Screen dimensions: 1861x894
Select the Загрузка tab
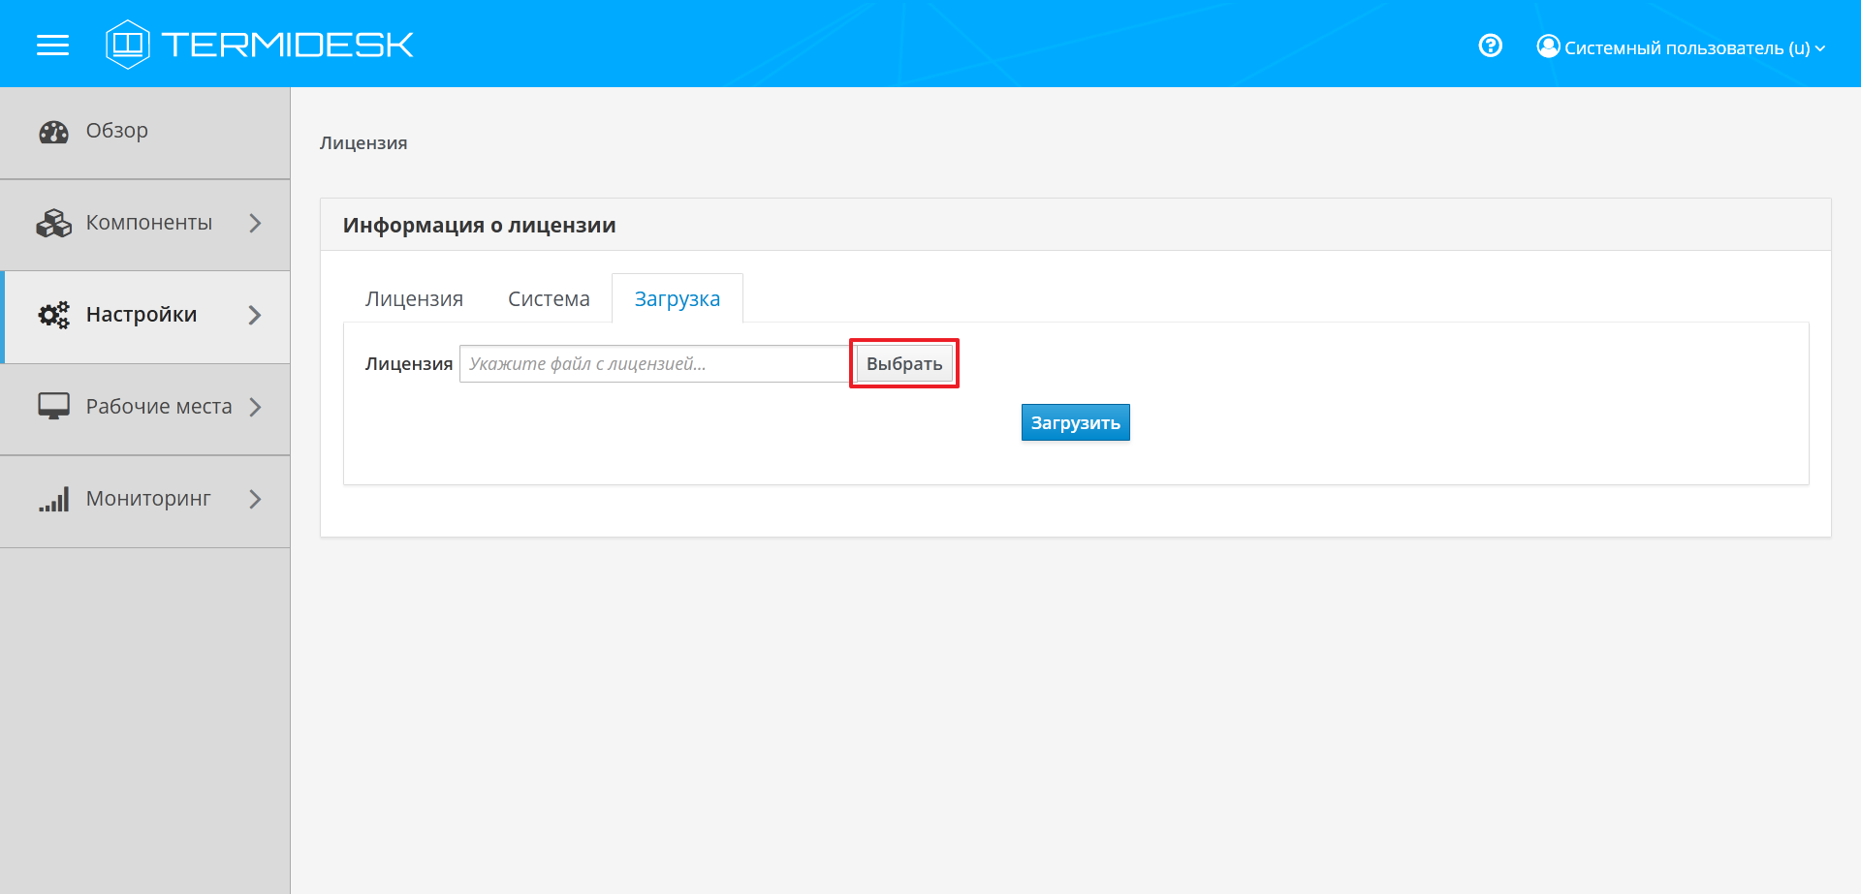click(x=677, y=299)
